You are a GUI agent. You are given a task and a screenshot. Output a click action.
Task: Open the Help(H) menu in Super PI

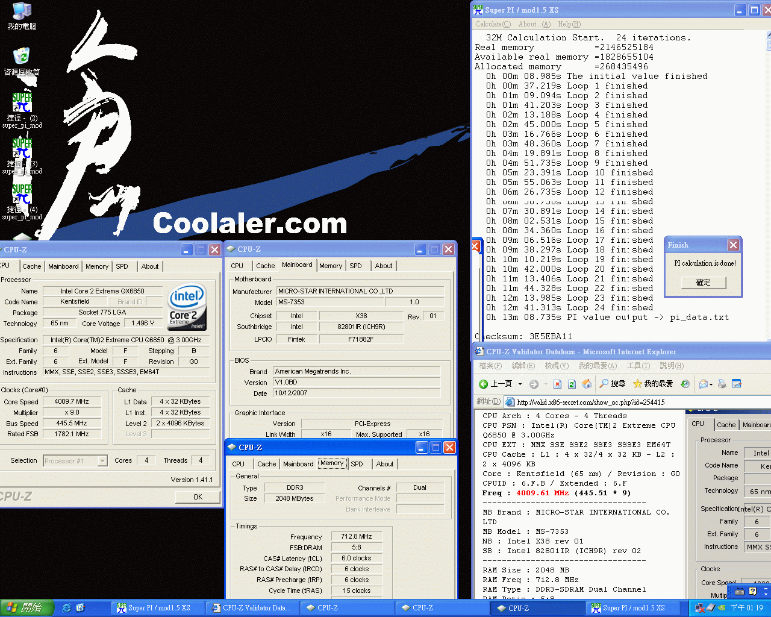point(569,24)
